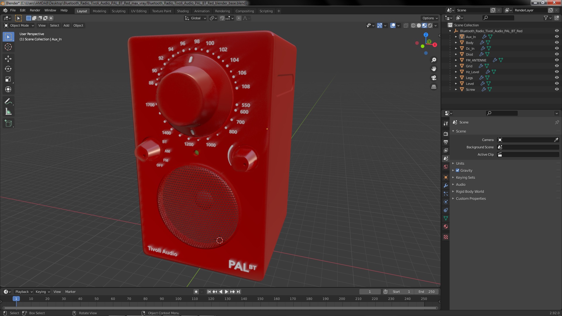Open the Modifier properties tab
This screenshot has width=562, height=316.
tap(446, 186)
